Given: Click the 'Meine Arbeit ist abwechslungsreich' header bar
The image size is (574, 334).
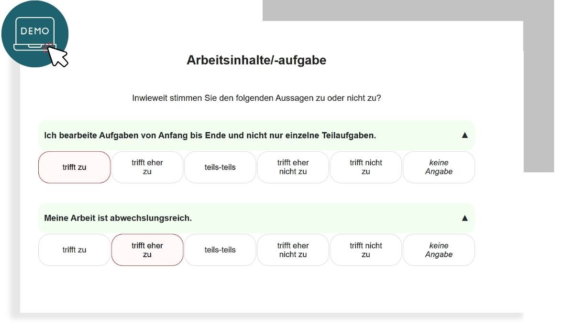Looking at the screenshot, I should click(256, 218).
